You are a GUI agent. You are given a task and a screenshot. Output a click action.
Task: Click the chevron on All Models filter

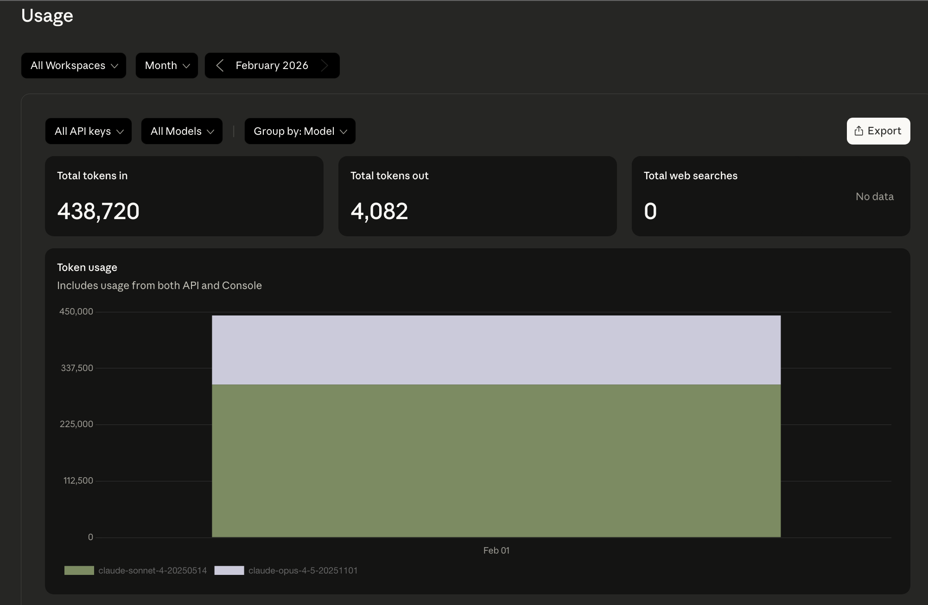(x=211, y=131)
